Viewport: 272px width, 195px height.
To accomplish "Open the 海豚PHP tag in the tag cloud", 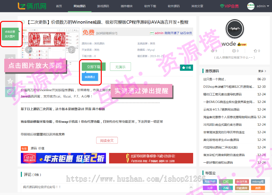I will pyautogui.click(x=210, y=181).
